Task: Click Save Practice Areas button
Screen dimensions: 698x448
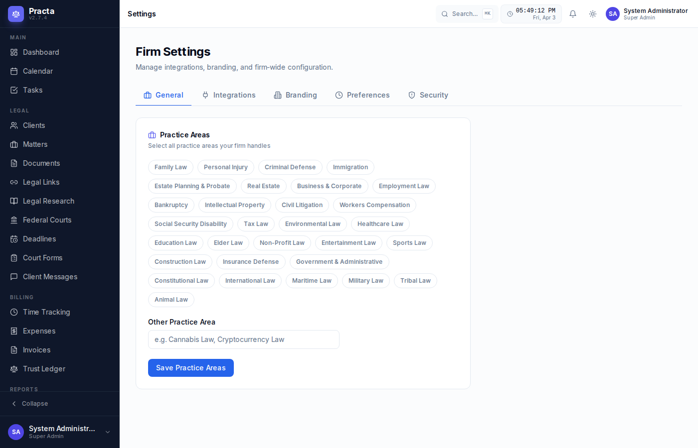Action: 191,368
